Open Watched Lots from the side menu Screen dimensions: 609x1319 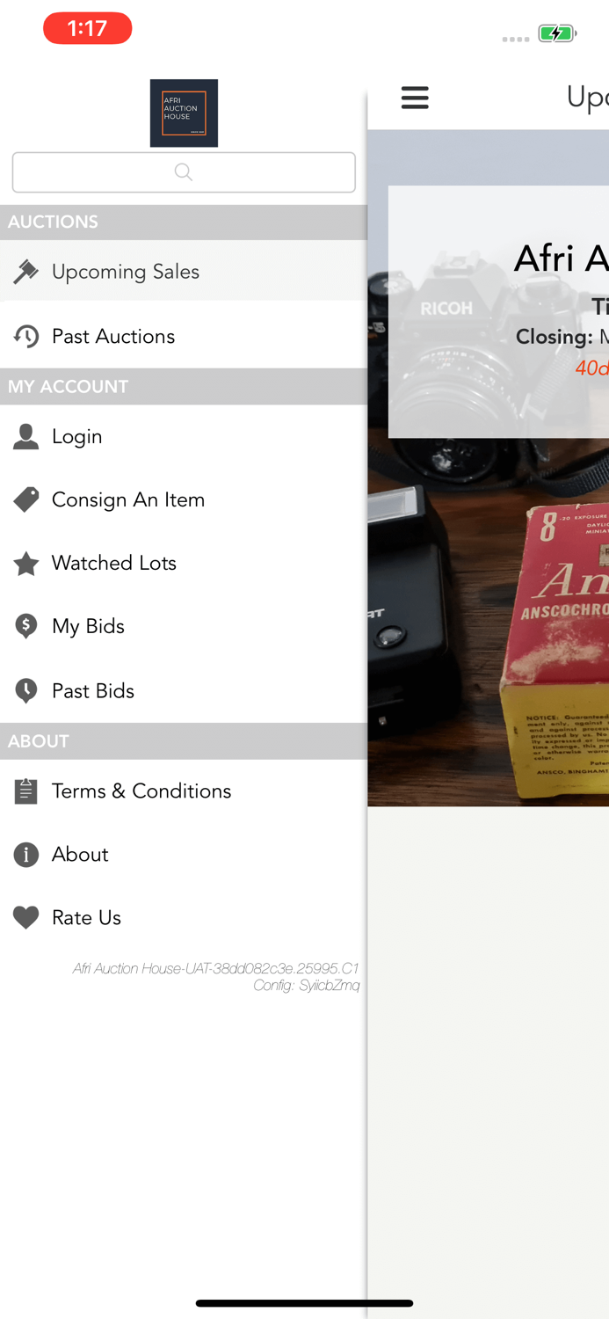[184, 563]
